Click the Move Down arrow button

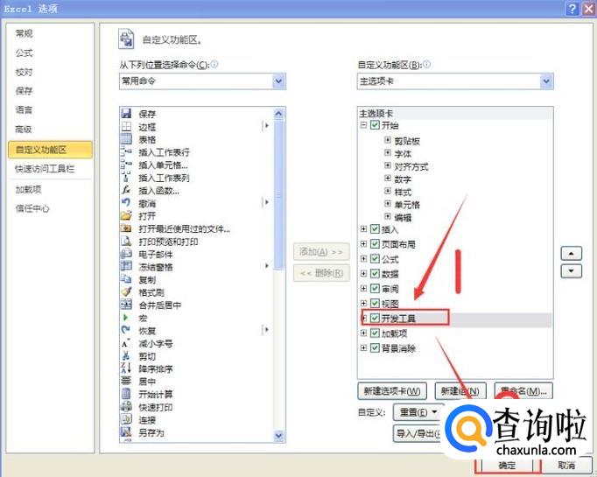(571, 271)
